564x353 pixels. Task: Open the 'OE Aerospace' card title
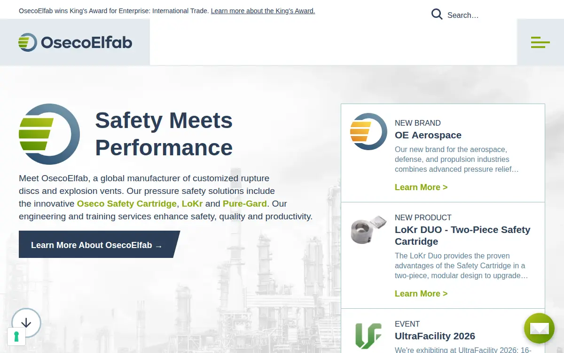point(428,135)
